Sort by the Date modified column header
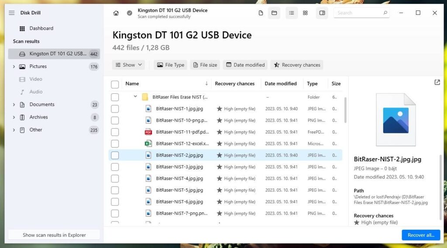 click(281, 83)
